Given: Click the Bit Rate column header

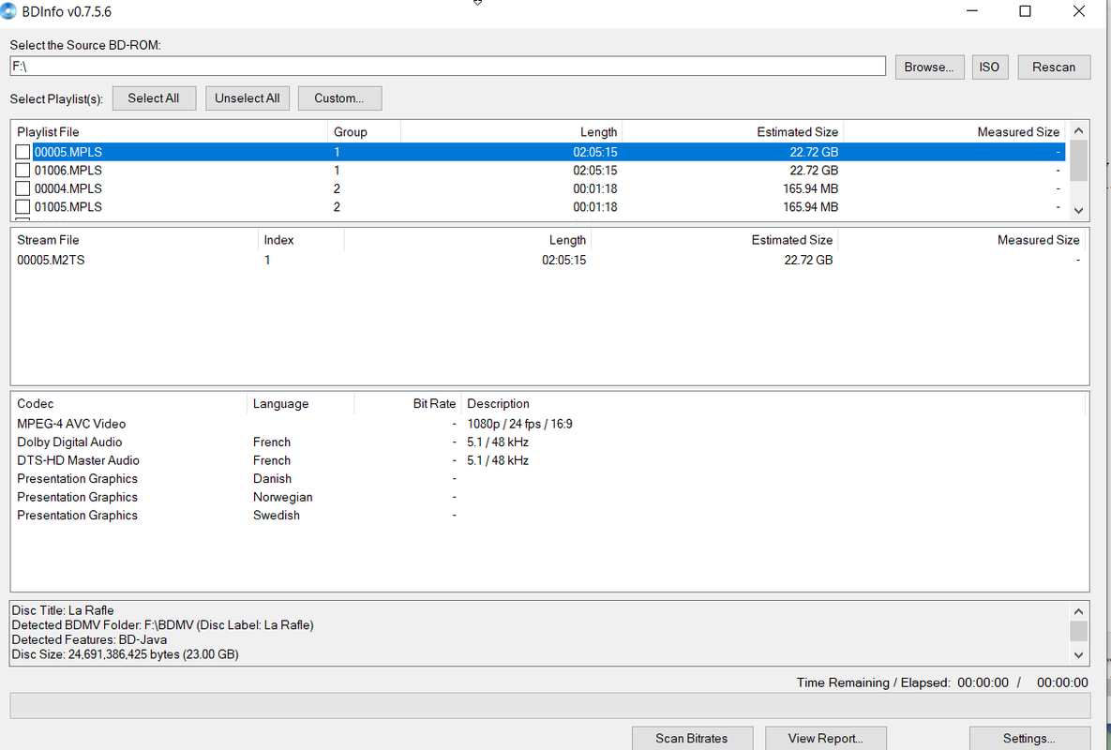Looking at the screenshot, I should click(408, 404).
